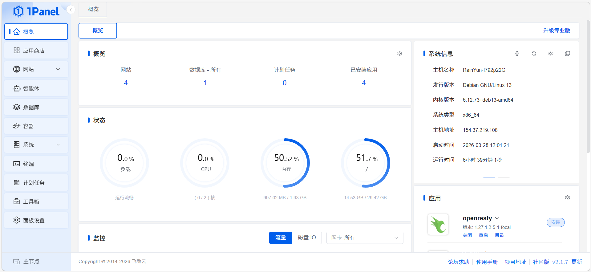Switch monitor to Disk IO (磁盘 IO)
591x272 pixels.
coord(307,237)
